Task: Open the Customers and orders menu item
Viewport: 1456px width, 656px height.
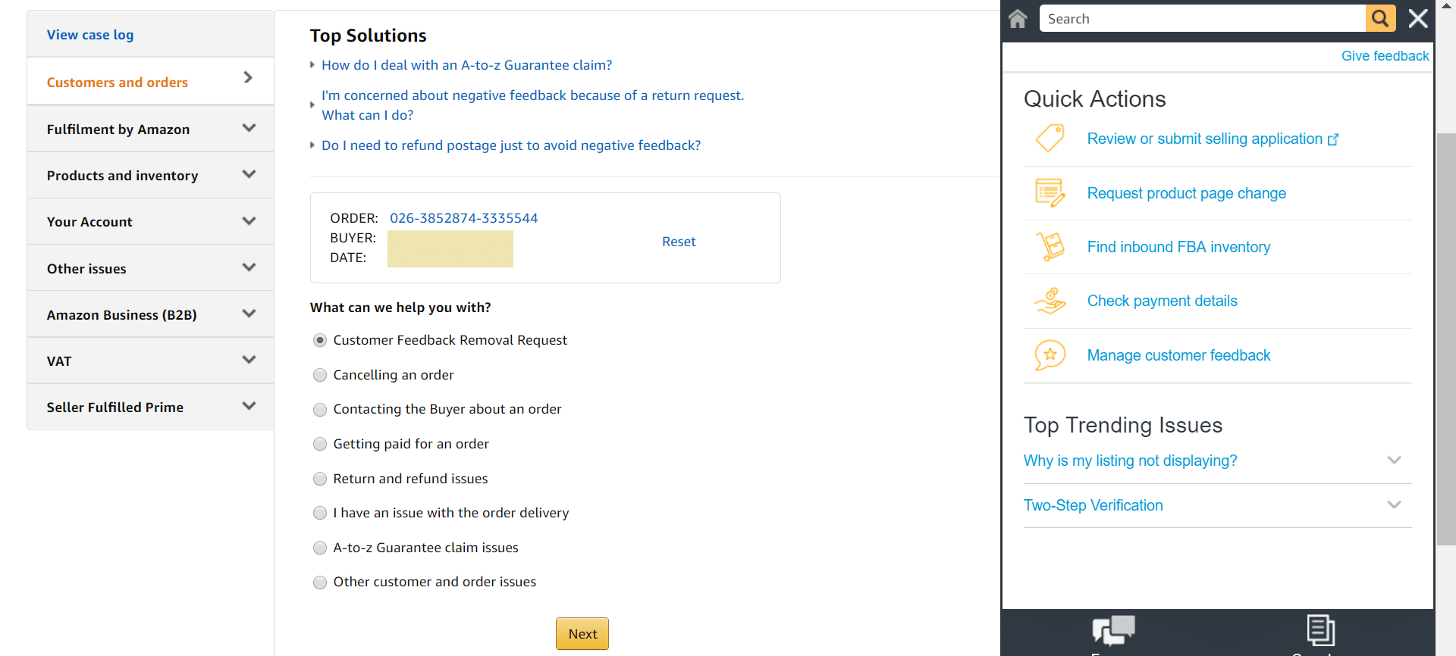Action: pyautogui.click(x=150, y=83)
